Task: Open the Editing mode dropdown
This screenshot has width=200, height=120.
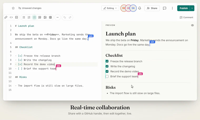Action: [110, 8]
